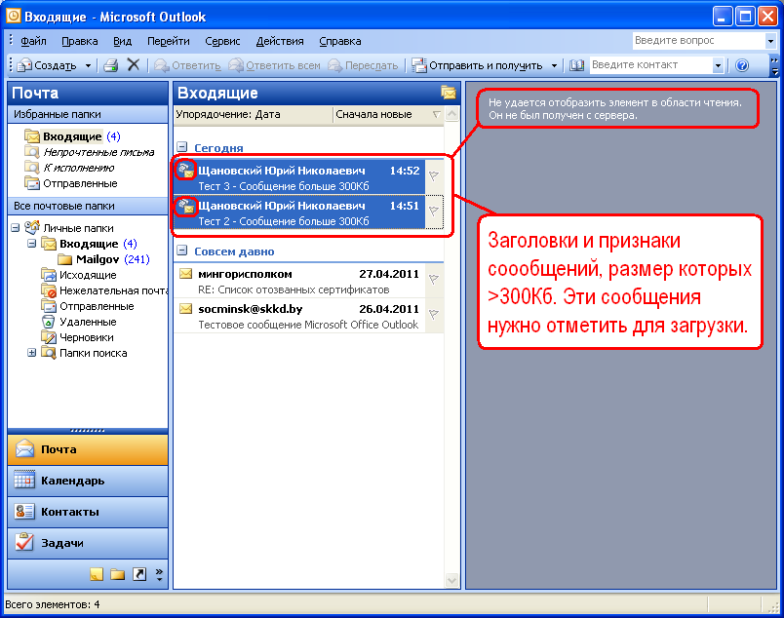The image size is (784, 618).
Task: Click message list scroll down arrow
Action: tap(451, 580)
